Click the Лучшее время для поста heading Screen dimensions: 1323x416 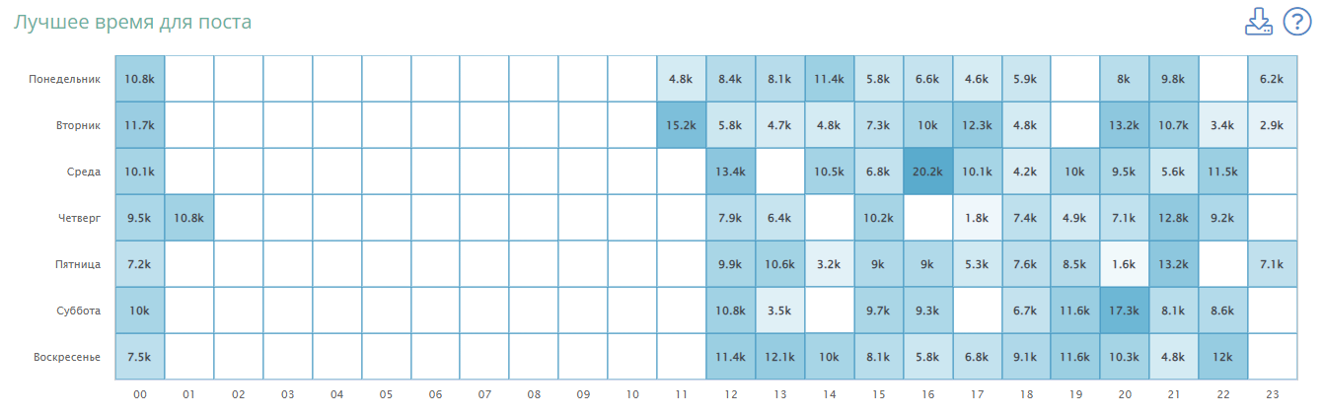pos(132,22)
